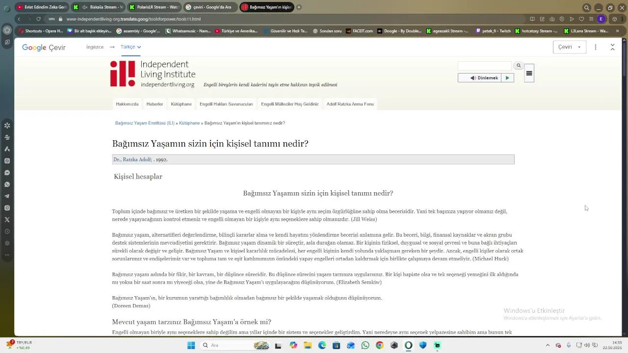Expand bookmarks bar overflow chevron

[x=617, y=31]
